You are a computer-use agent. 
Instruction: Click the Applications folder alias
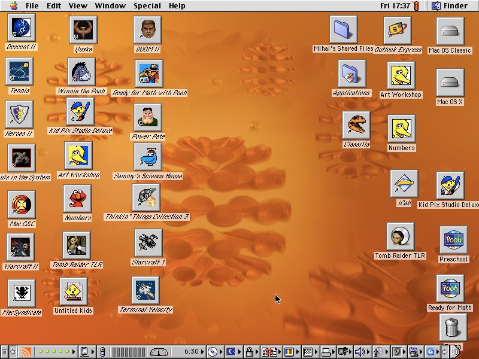coord(352,74)
